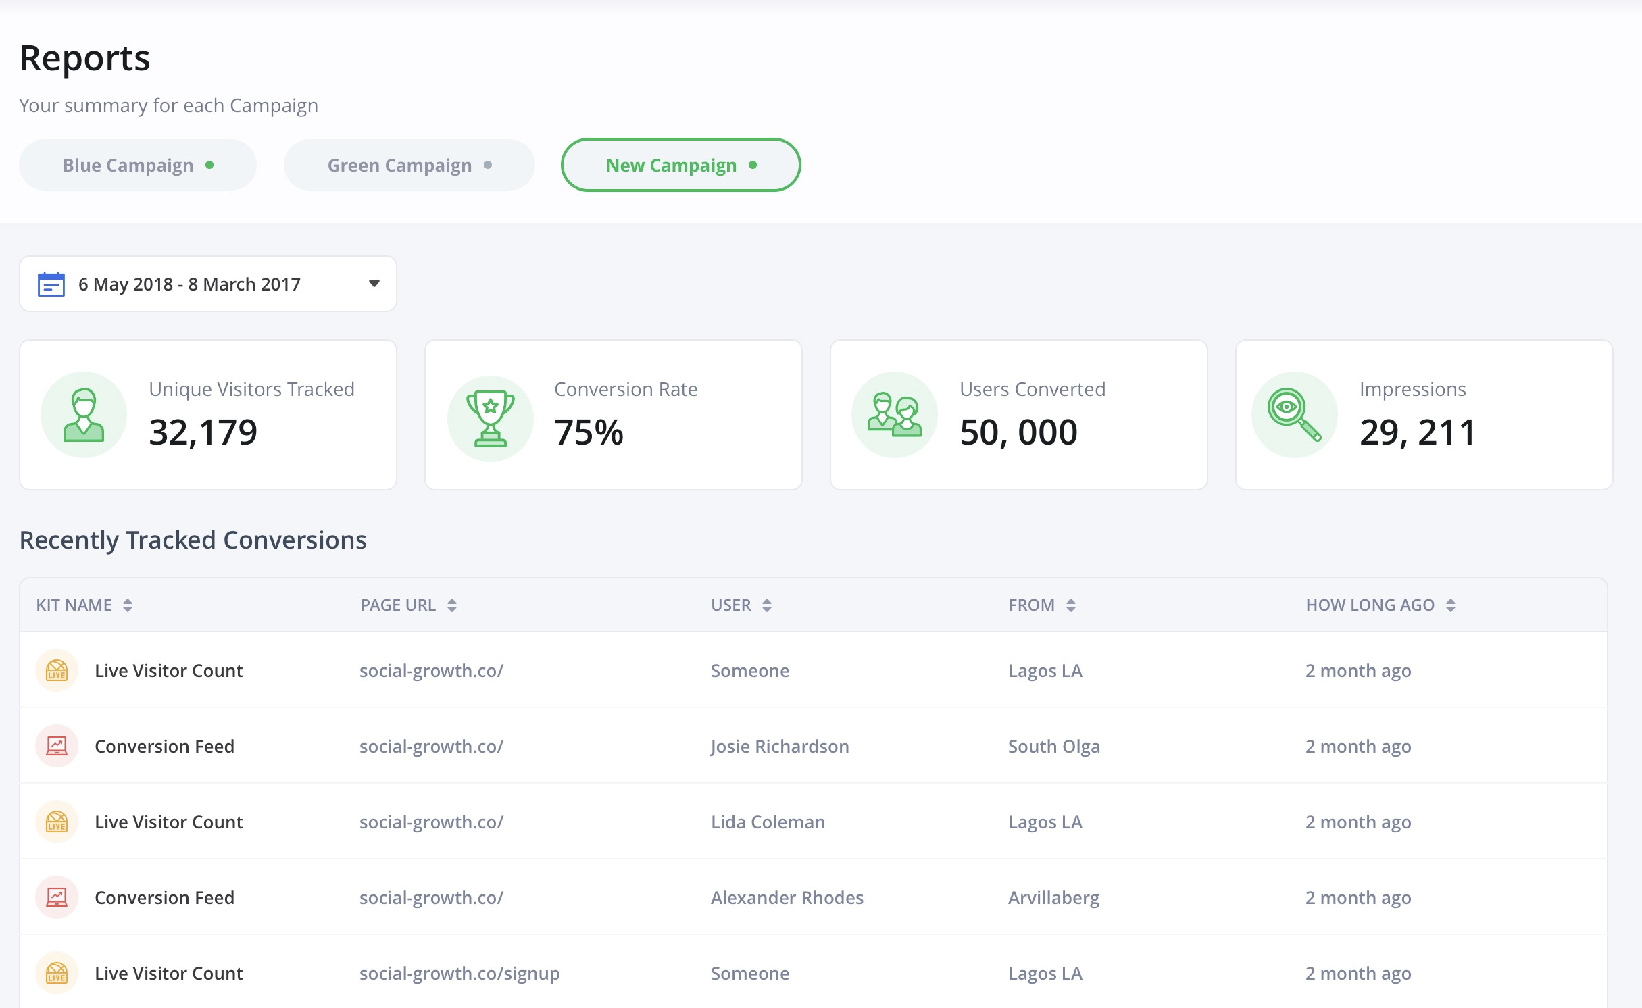Click Alexander Rhodes' Conversion Feed icon
This screenshot has height=1008, width=1642.
click(x=57, y=897)
